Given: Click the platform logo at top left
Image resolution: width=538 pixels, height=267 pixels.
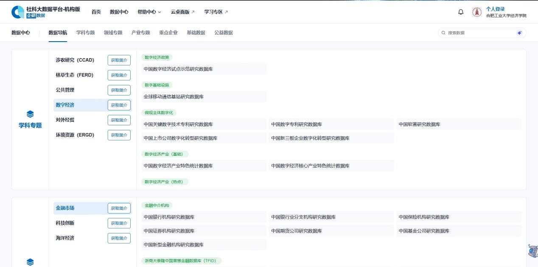Looking at the screenshot, I should [x=18, y=12].
